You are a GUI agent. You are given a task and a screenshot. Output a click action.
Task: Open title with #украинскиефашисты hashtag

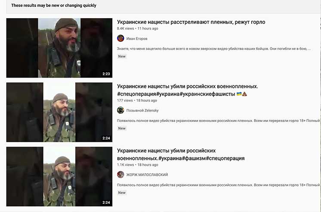[x=182, y=90]
